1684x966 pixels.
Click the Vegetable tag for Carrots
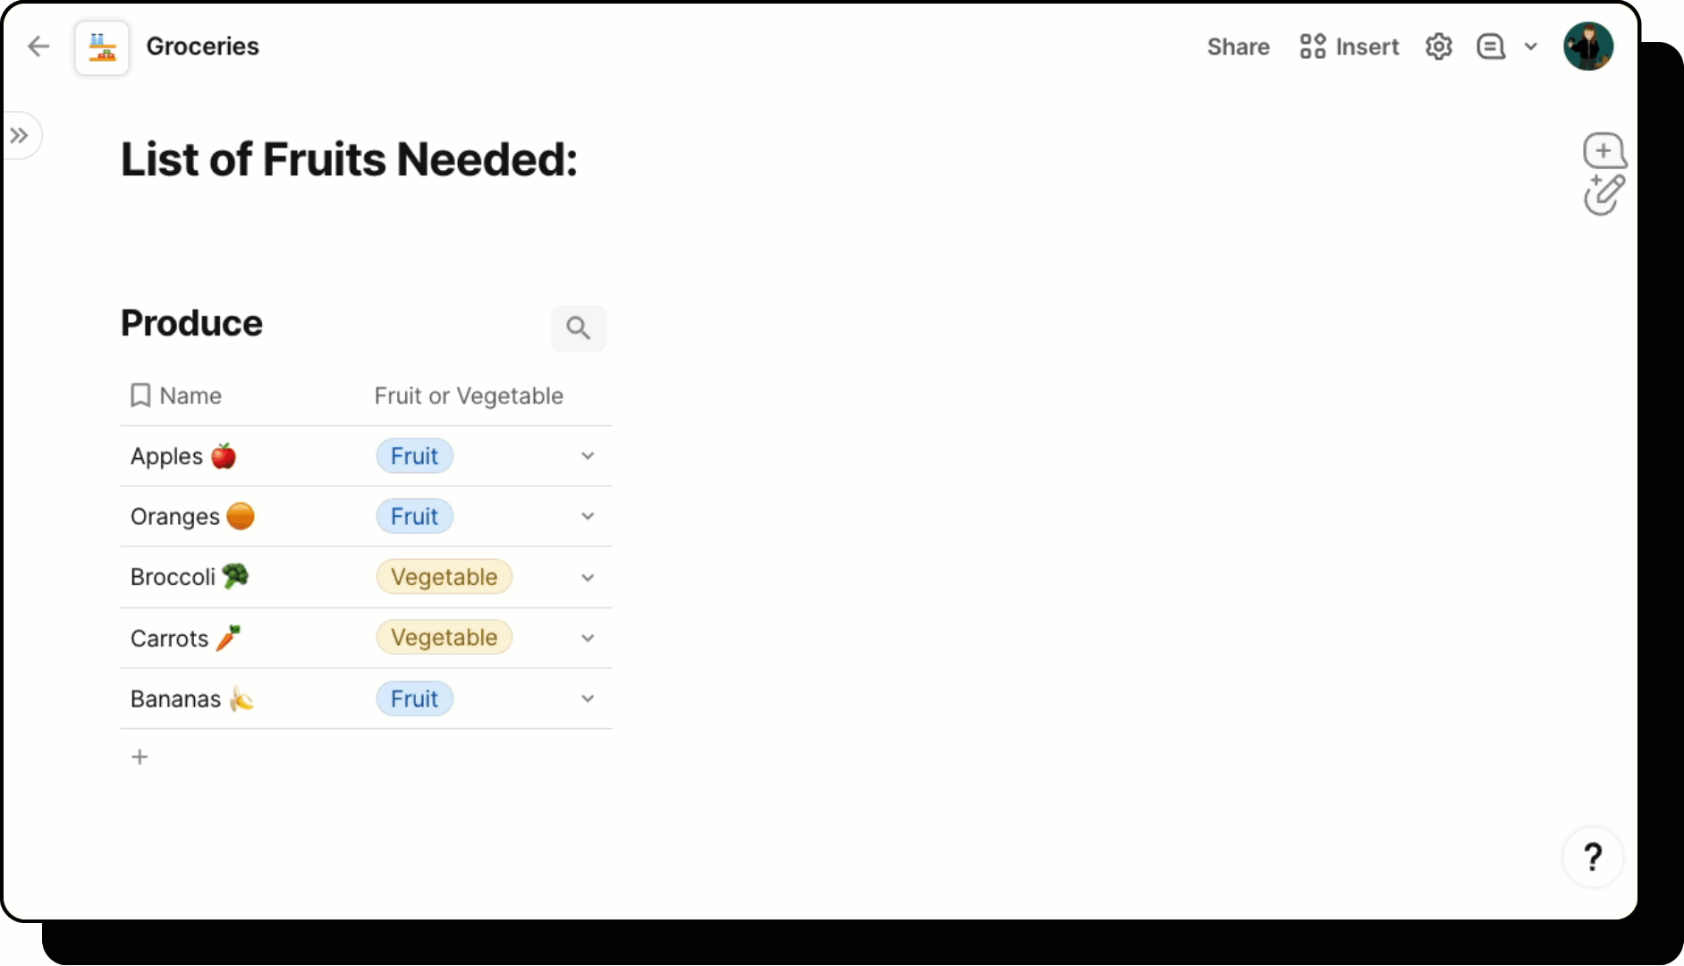tap(444, 638)
